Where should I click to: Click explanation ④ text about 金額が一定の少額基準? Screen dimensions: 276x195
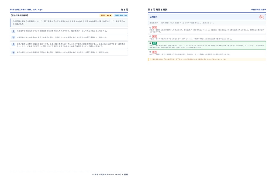tap(190, 54)
